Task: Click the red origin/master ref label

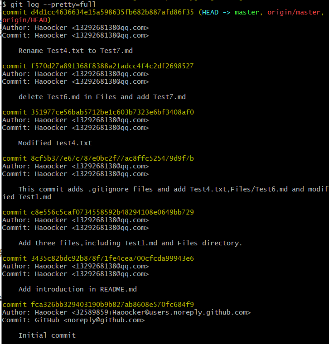Action: (293, 12)
